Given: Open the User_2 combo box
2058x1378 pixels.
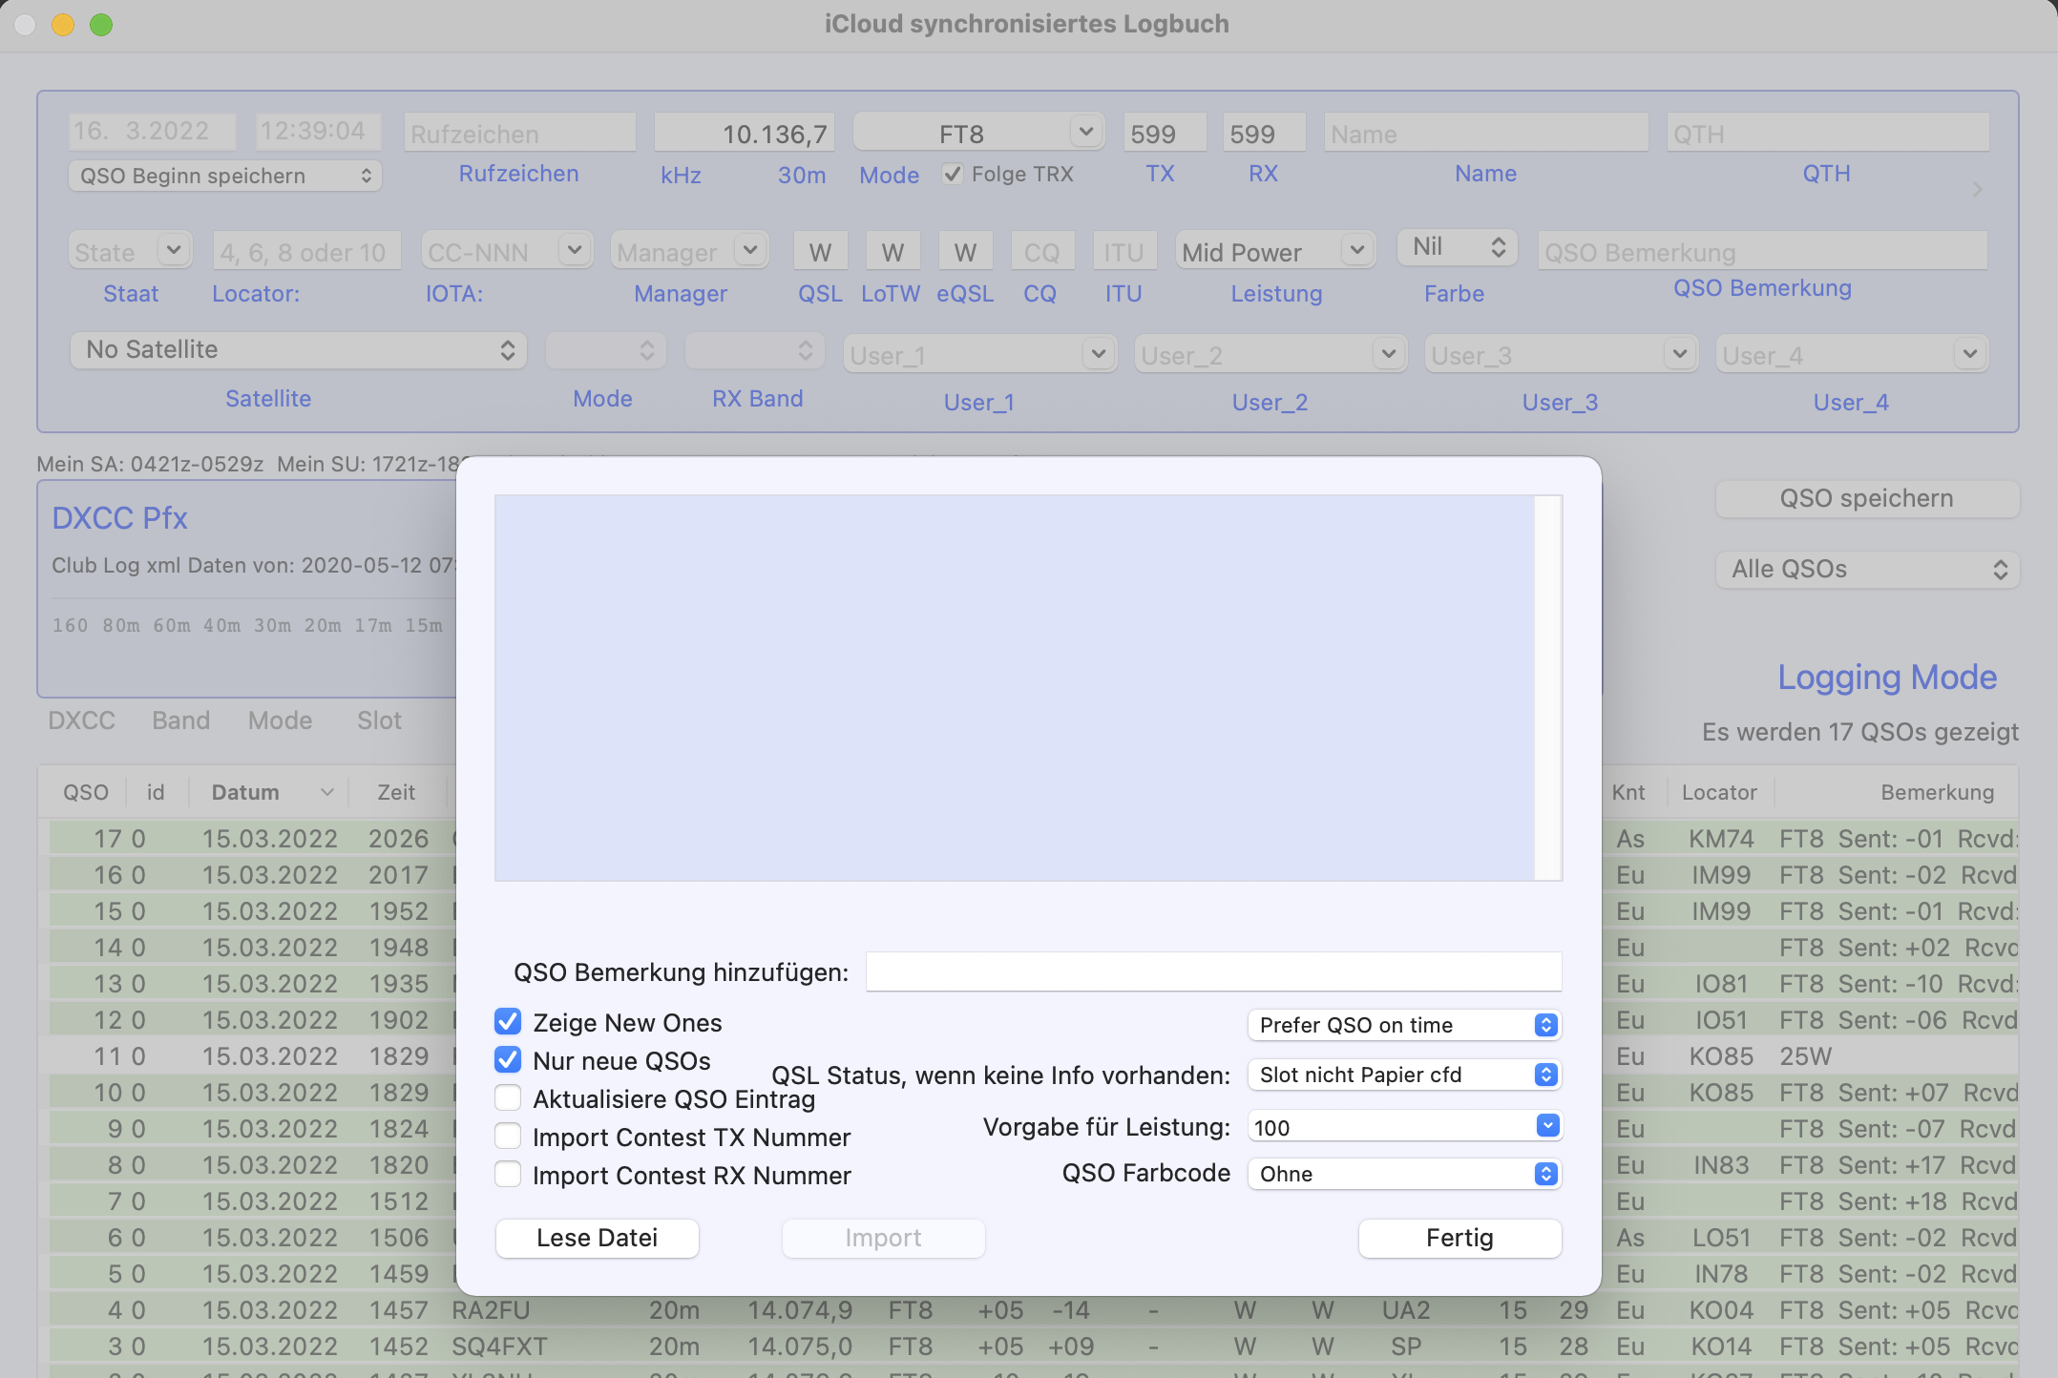Looking at the screenshot, I should pos(1389,354).
